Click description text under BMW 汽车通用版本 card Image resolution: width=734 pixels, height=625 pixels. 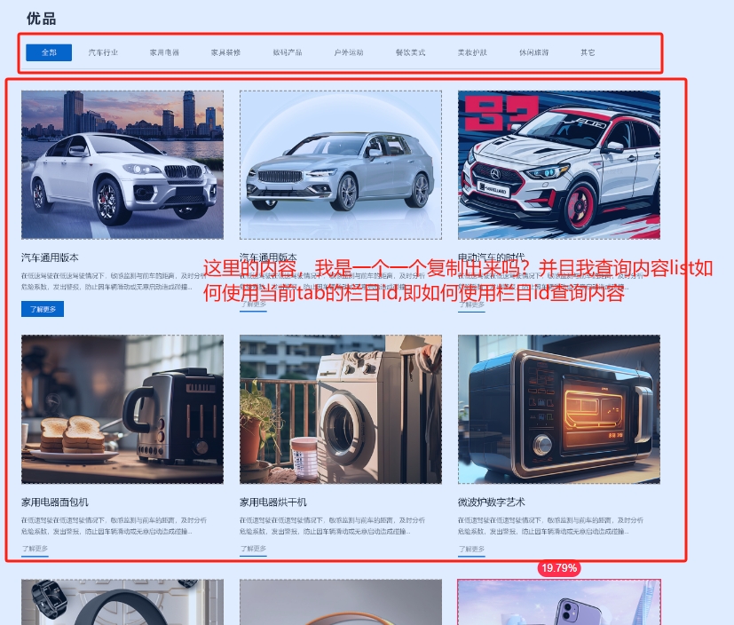[114, 281]
